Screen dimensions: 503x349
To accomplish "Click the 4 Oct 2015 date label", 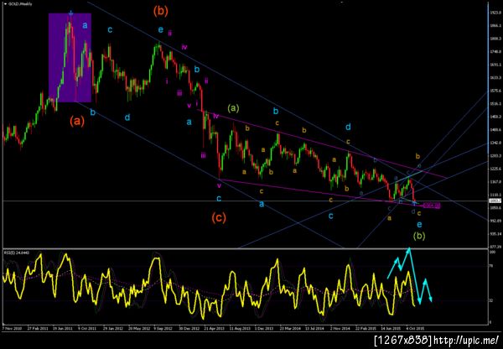I will pos(416,329).
